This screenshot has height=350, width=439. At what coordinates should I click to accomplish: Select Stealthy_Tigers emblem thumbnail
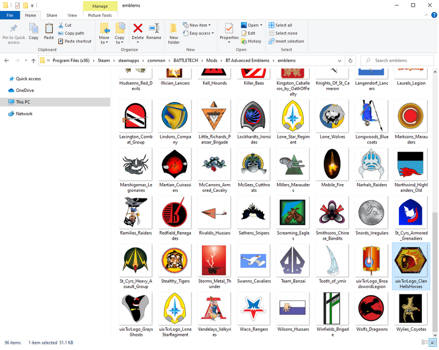(x=175, y=260)
